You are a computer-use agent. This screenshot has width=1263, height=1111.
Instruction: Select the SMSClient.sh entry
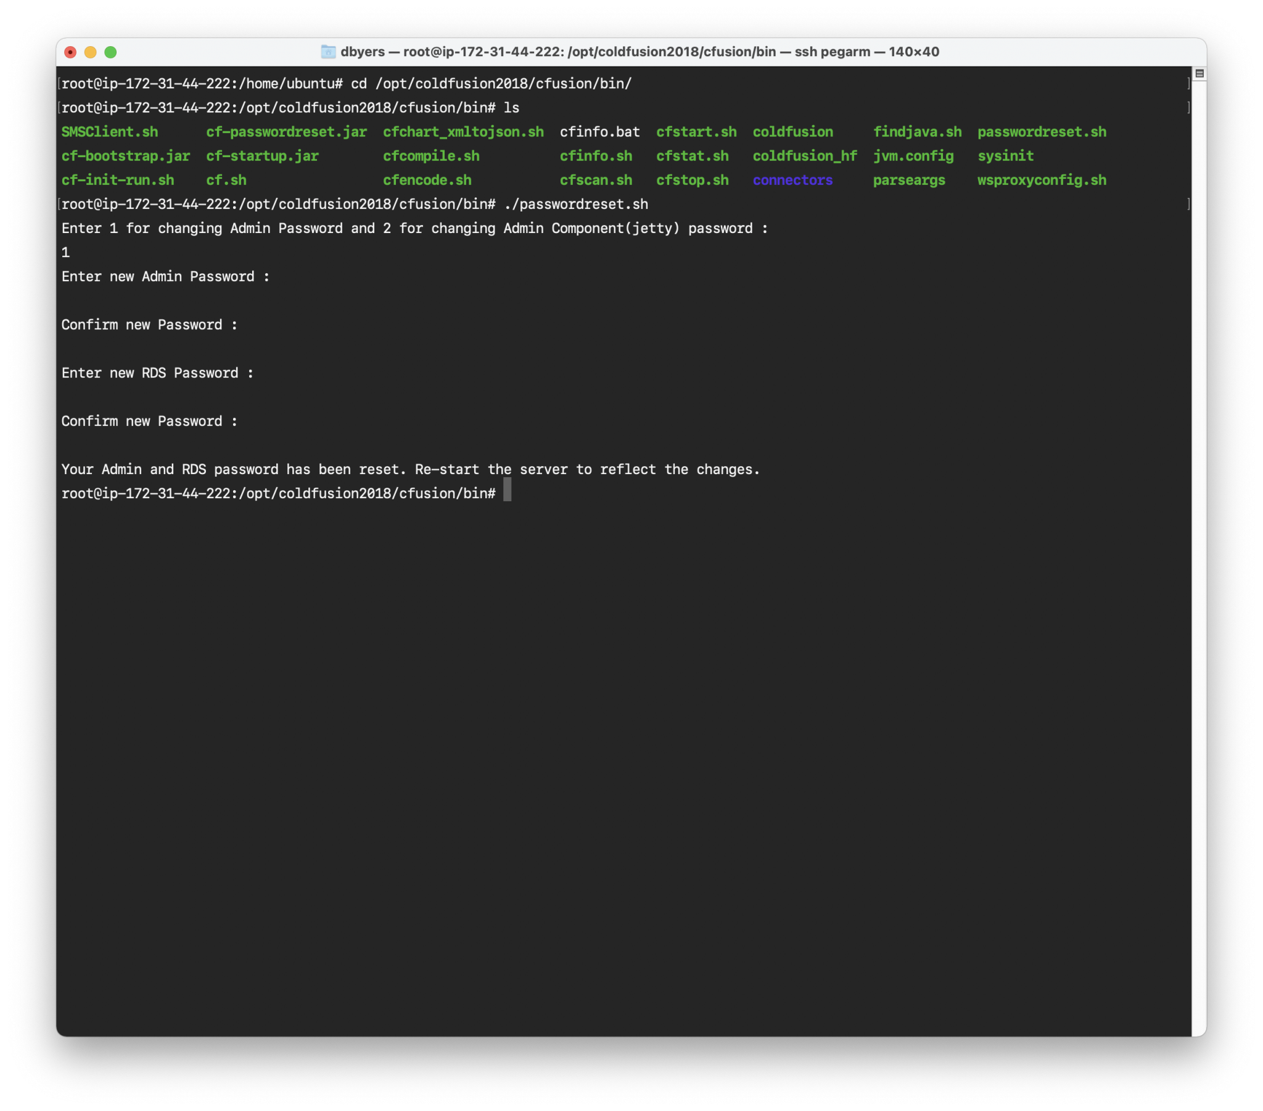109,131
